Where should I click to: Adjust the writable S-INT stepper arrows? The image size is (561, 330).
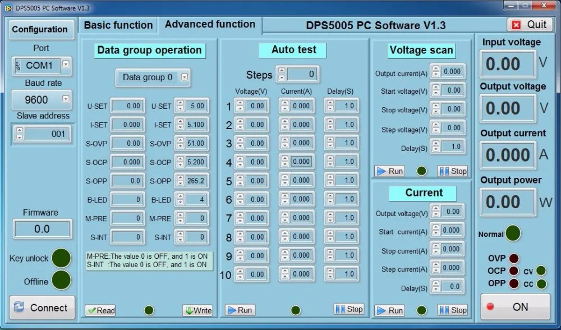point(180,237)
